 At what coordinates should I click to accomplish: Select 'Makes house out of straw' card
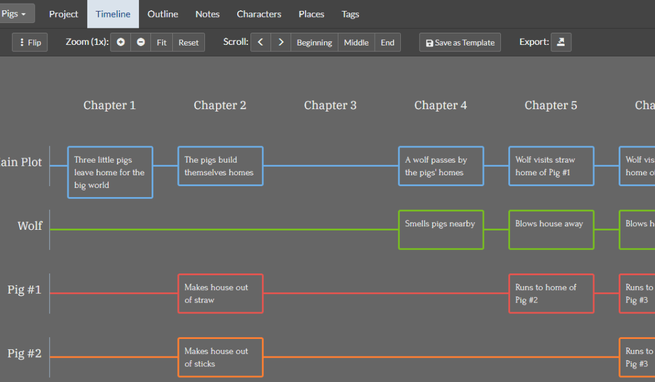coord(220,293)
